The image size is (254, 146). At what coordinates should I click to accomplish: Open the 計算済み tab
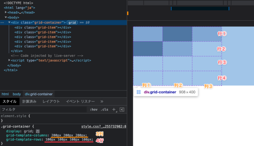(29, 102)
